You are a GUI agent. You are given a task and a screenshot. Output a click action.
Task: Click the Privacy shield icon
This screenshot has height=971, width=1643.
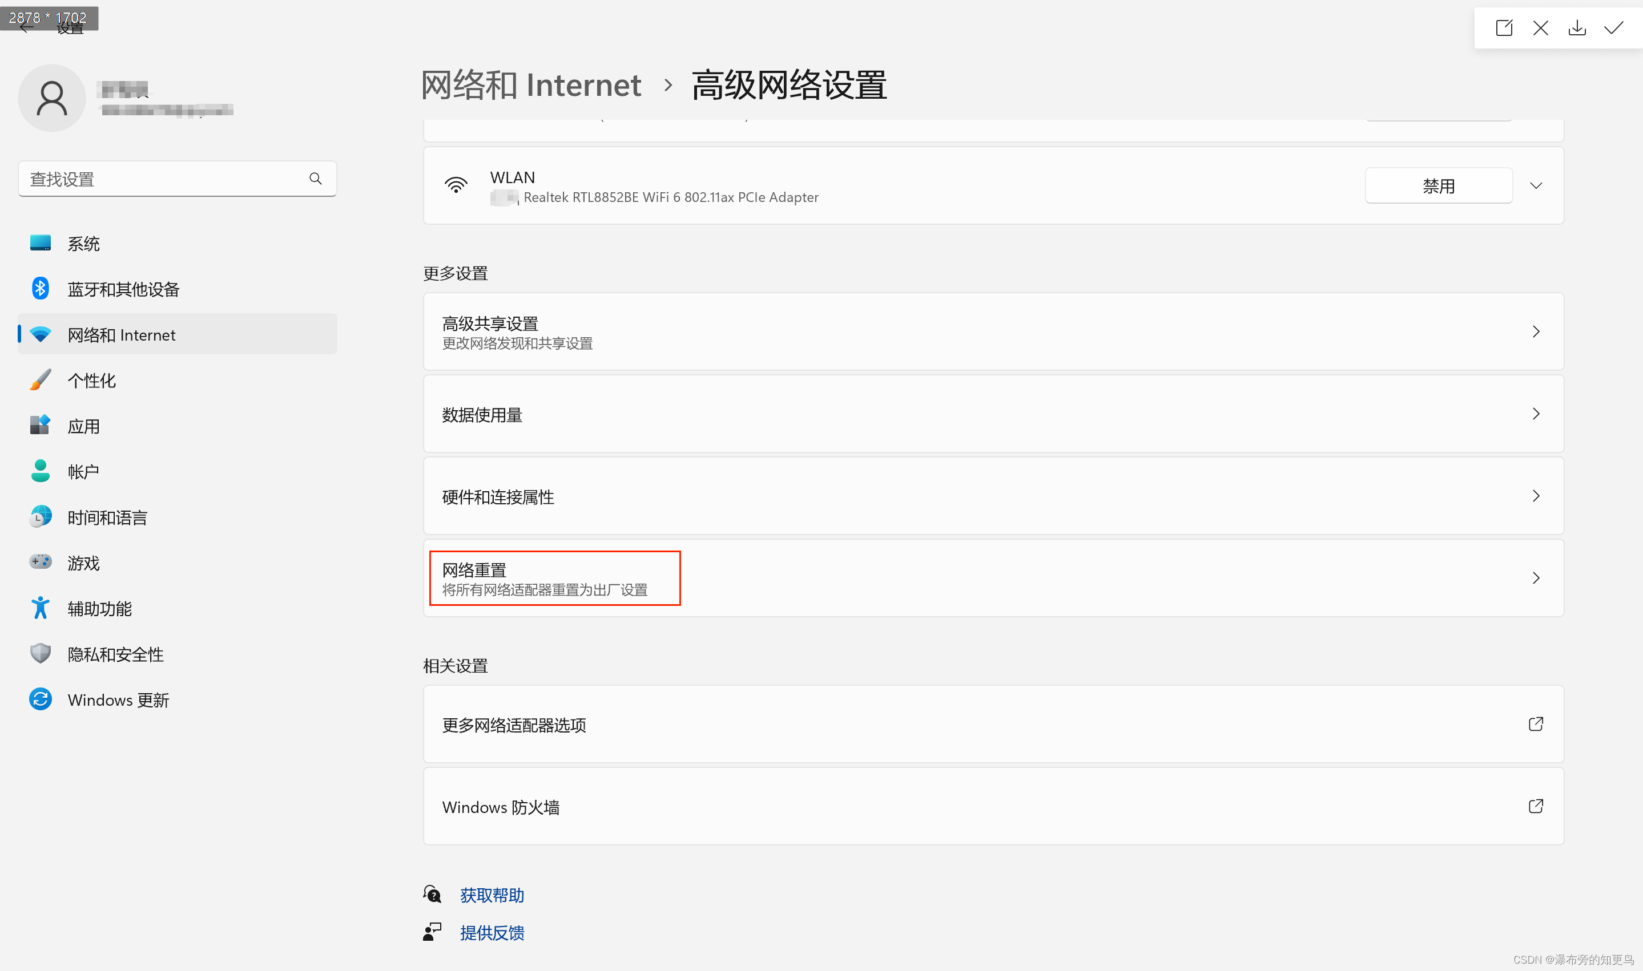[x=41, y=654]
